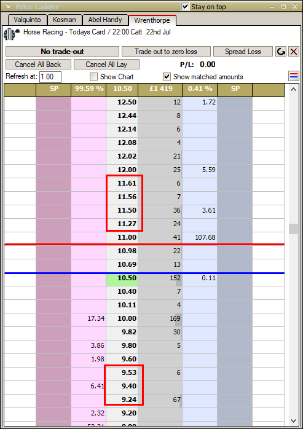
Task: Click the 9.82 price cell
Action: [x=122, y=333]
